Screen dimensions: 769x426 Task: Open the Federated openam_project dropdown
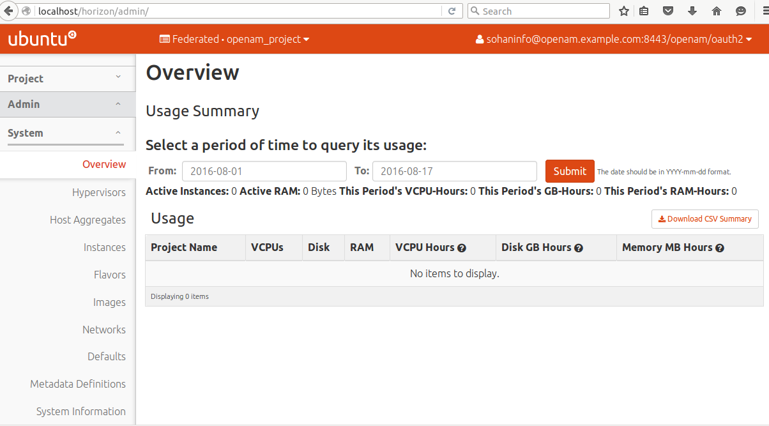coord(234,39)
